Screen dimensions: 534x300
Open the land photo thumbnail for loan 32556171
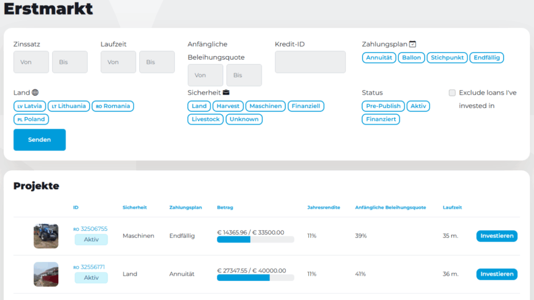point(46,274)
